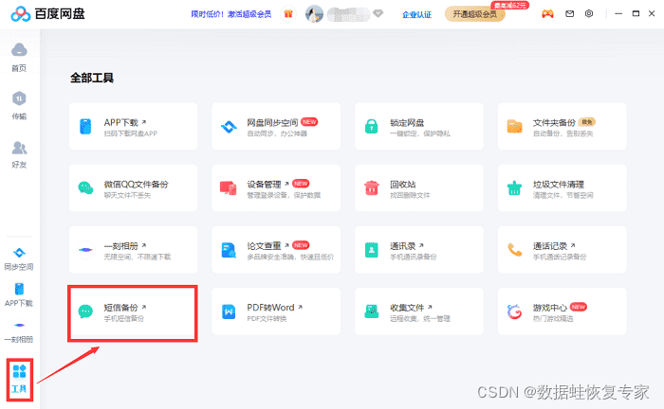Click the 论文查重 title text
Image resolution: width=664 pixels, height=409 pixels.
pyautogui.click(x=265, y=246)
